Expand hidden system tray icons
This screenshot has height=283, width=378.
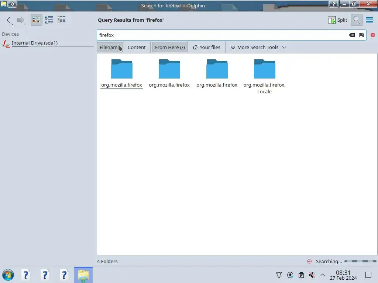tap(323, 275)
